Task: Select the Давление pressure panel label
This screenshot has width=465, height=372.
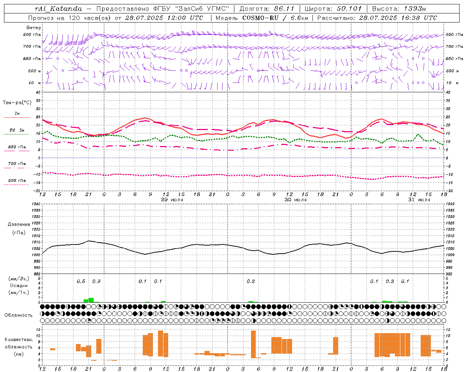Action: [x=19, y=225]
